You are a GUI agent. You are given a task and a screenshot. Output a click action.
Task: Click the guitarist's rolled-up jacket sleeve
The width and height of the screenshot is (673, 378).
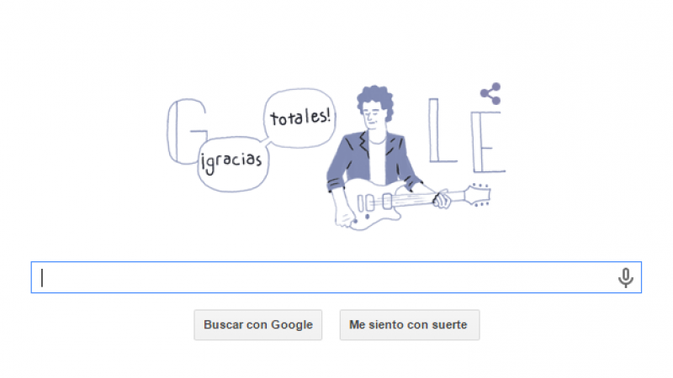[x=336, y=185]
